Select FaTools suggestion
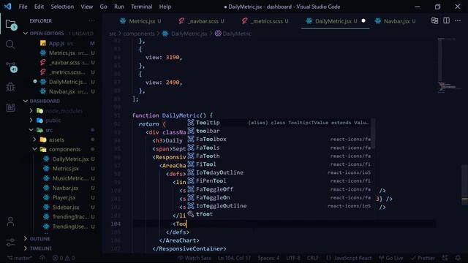This screenshot has height=263, width=468. [x=279, y=148]
